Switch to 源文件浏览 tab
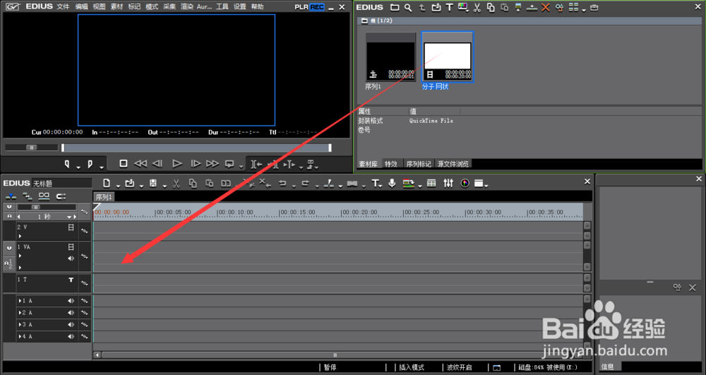706x375 pixels. coord(453,164)
